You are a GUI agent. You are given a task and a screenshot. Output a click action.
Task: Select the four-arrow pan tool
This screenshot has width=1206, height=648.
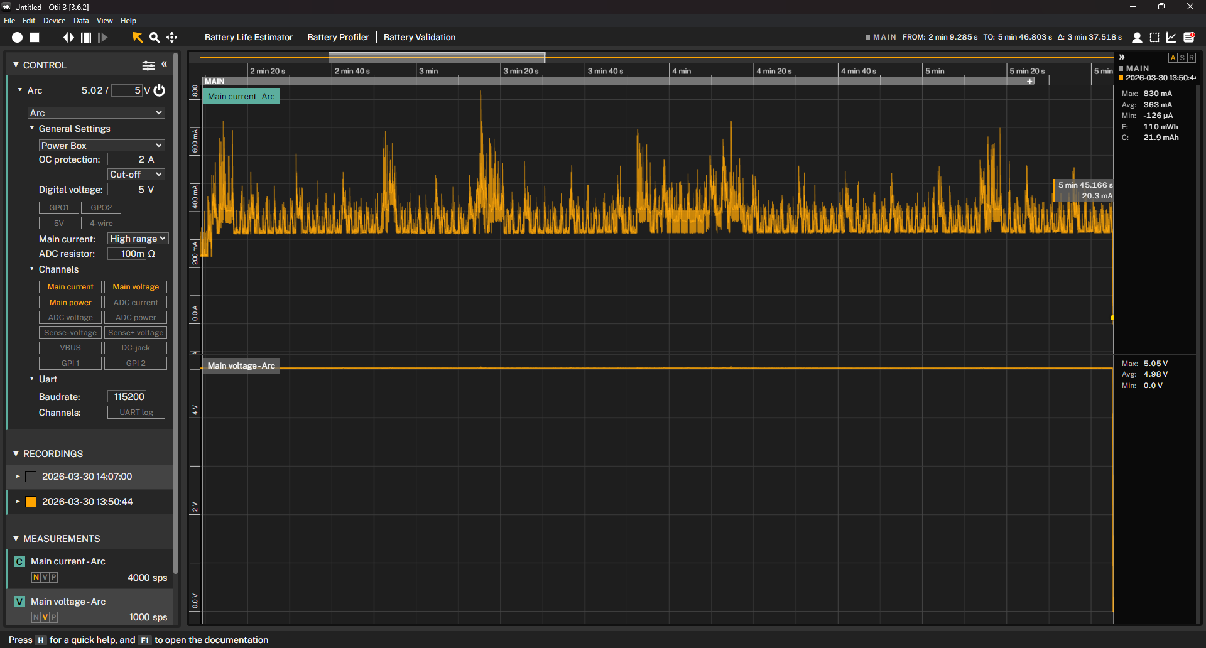171,38
